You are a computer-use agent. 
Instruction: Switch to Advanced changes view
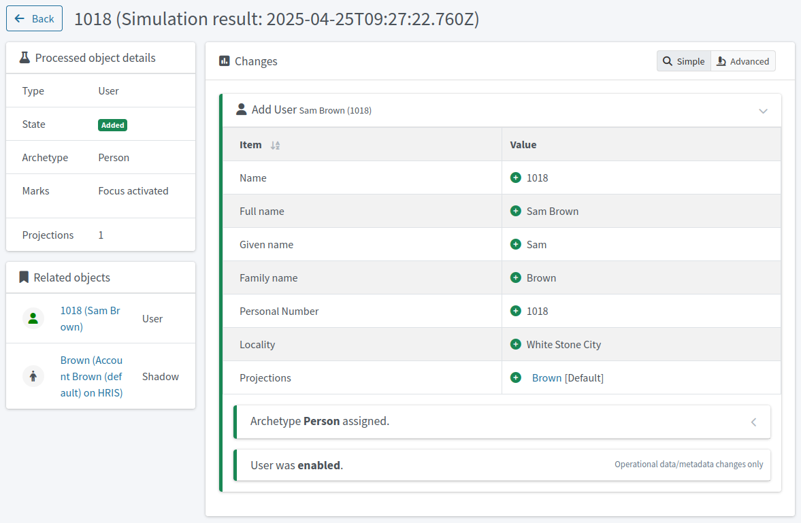click(742, 61)
